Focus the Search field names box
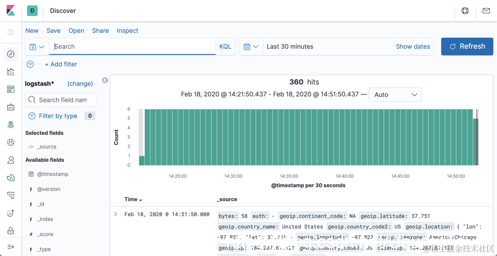 (x=61, y=100)
